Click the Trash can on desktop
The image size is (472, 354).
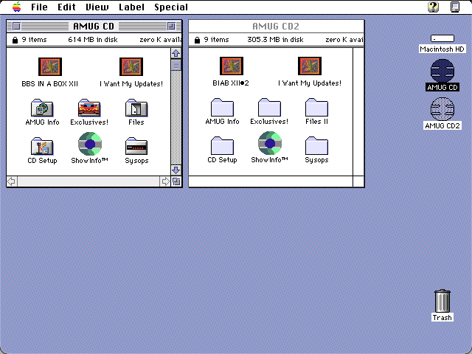(442, 301)
